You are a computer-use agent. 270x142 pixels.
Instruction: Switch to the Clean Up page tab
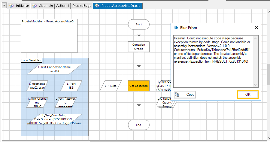coord(43,6)
